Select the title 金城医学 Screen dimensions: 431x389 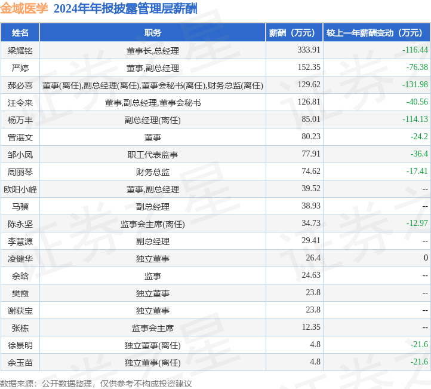point(24,8)
